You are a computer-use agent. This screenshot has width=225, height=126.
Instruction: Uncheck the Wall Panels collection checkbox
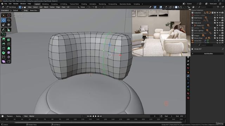pyautogui.click(x=215, y=18)
